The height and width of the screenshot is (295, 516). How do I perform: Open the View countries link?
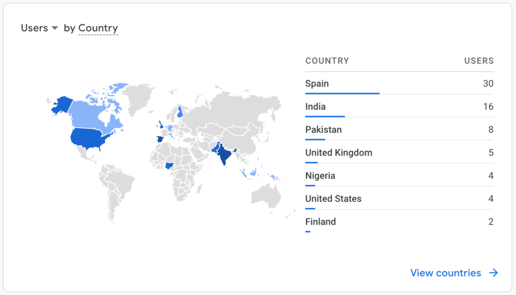[445, 273]
